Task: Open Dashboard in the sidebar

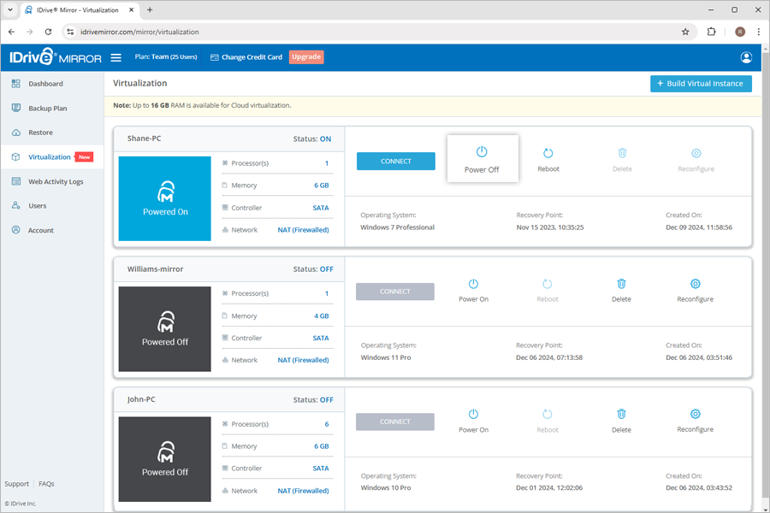Action: tap(45, 84)
